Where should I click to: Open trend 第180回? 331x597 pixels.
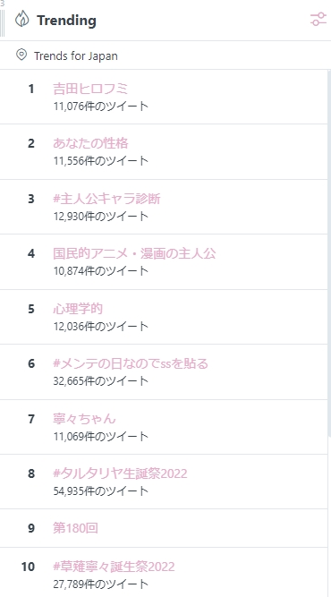(x=75, y=528)
